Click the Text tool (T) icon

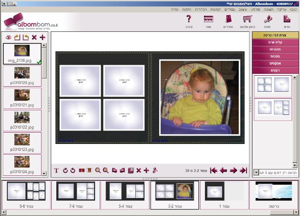(57, 170)
